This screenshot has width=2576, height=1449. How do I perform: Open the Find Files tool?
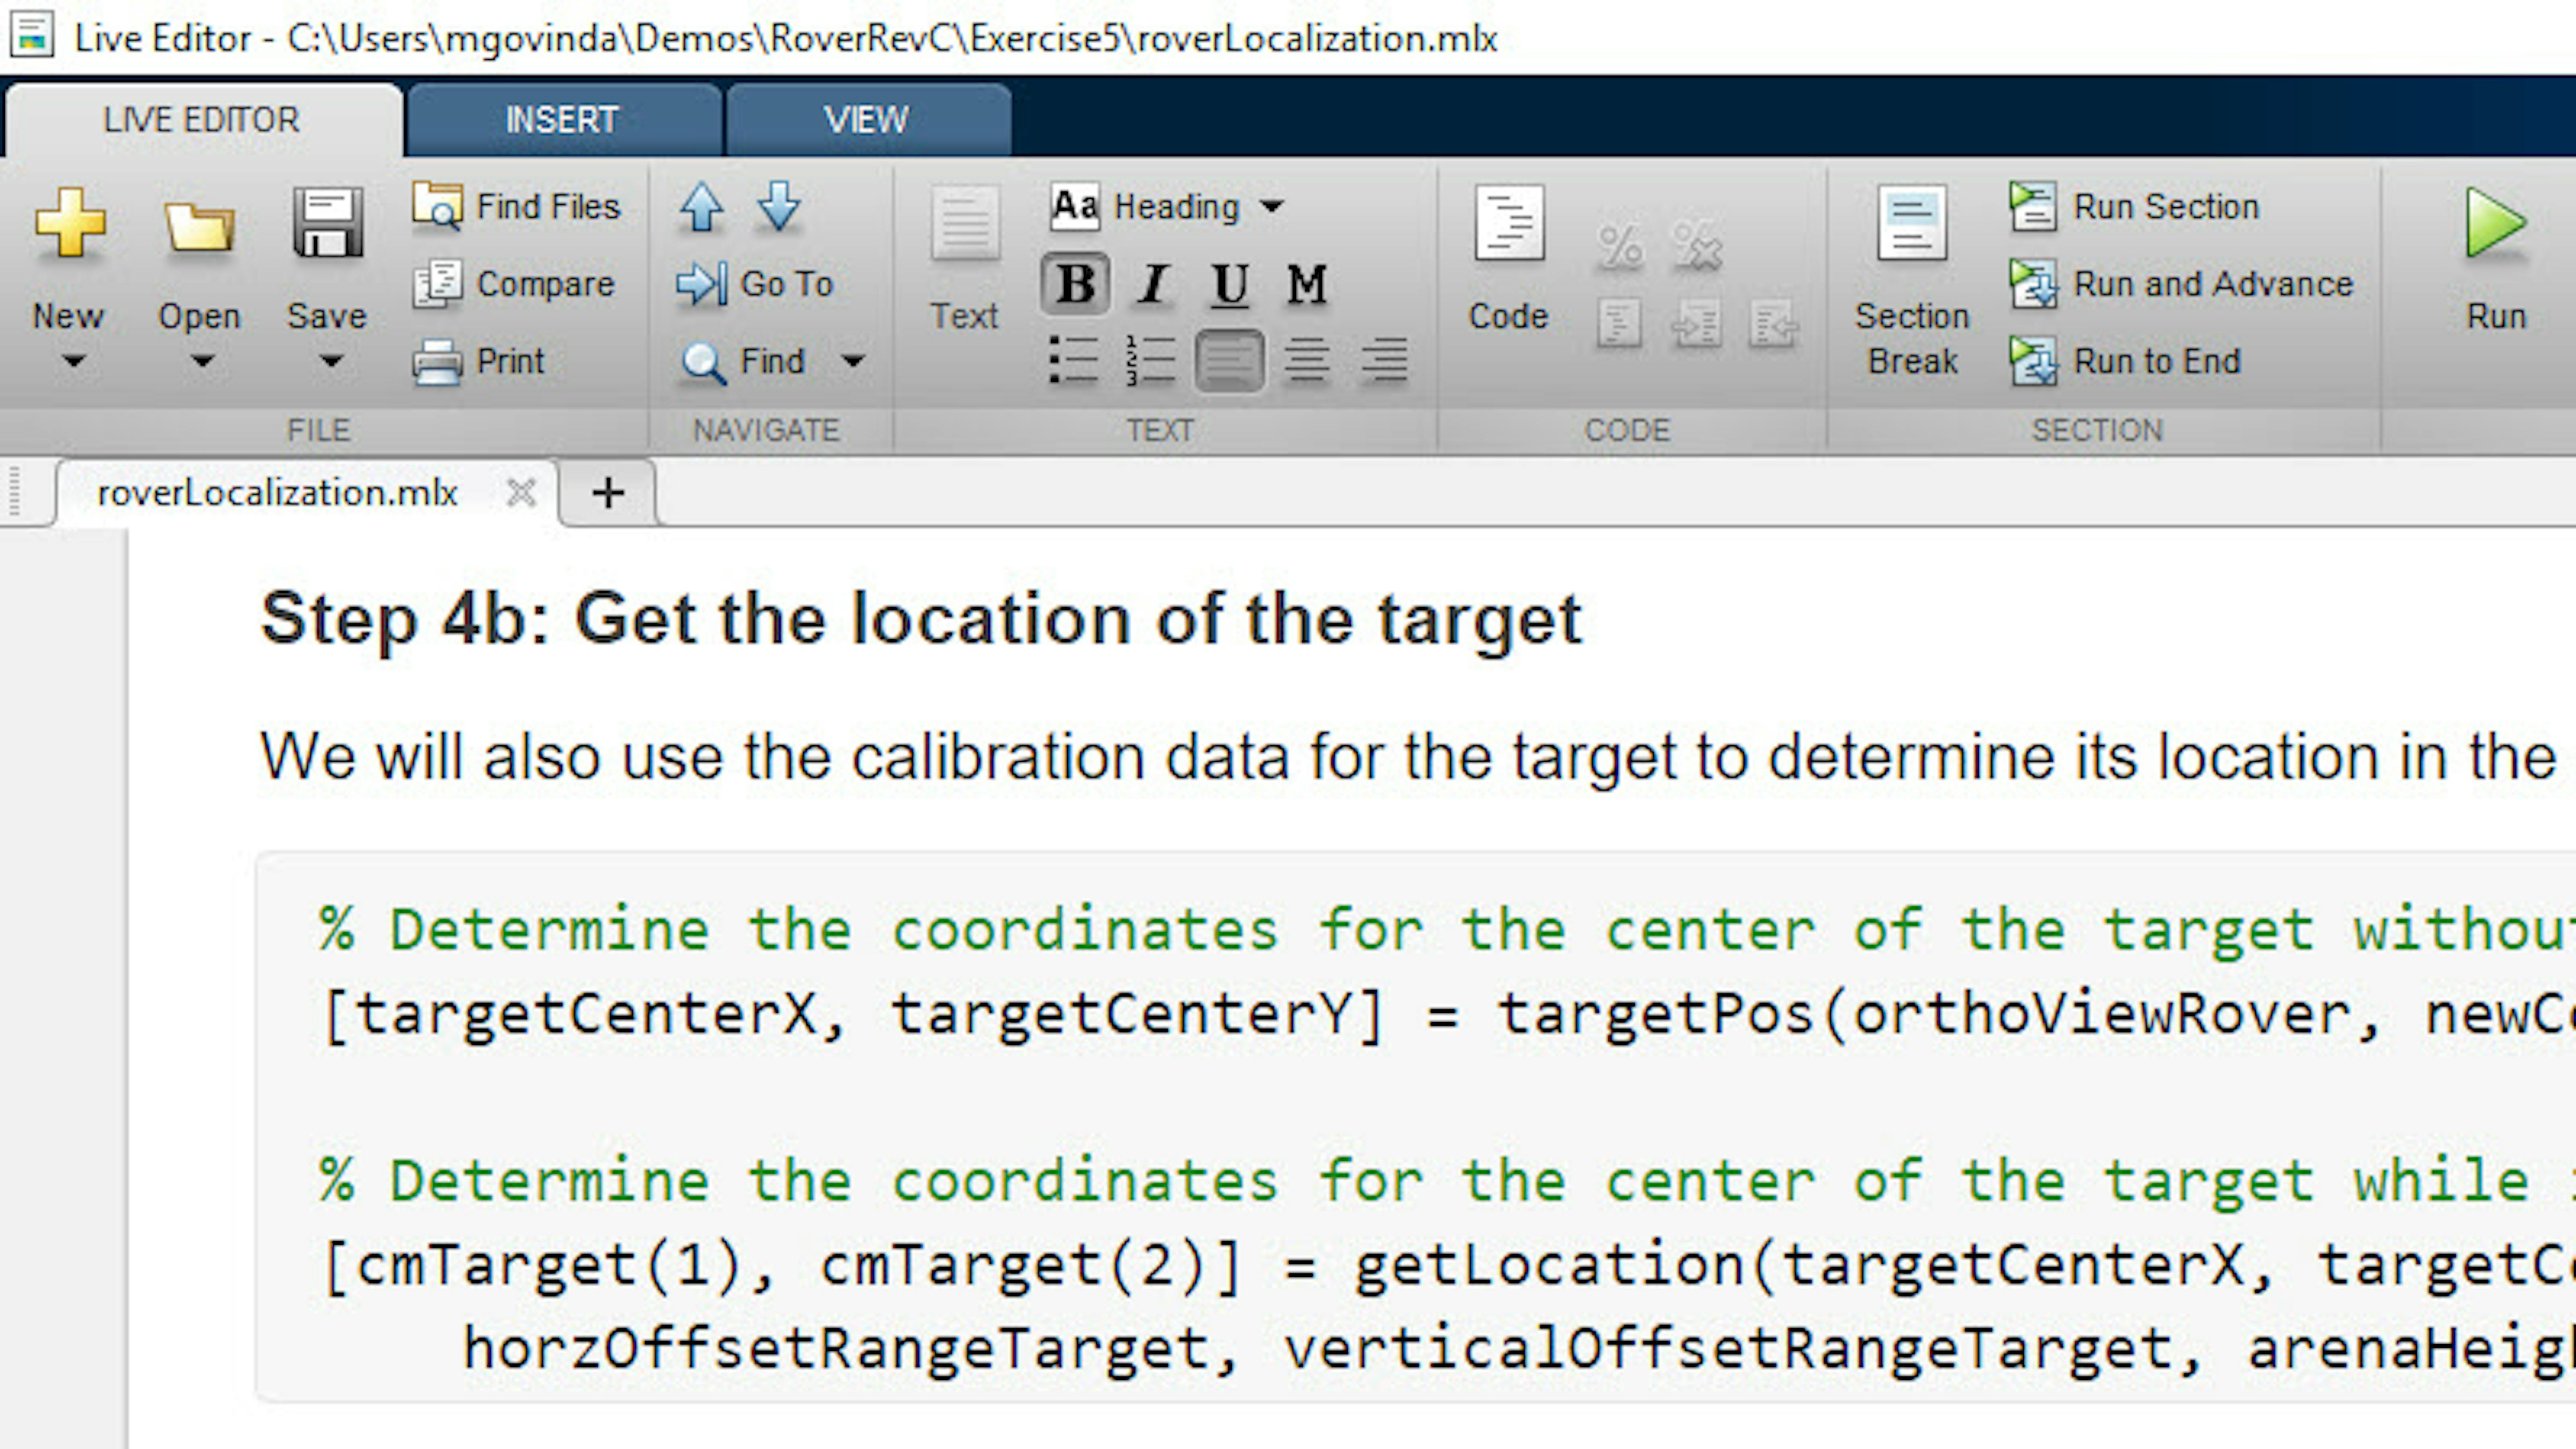[x=516, y=206]
